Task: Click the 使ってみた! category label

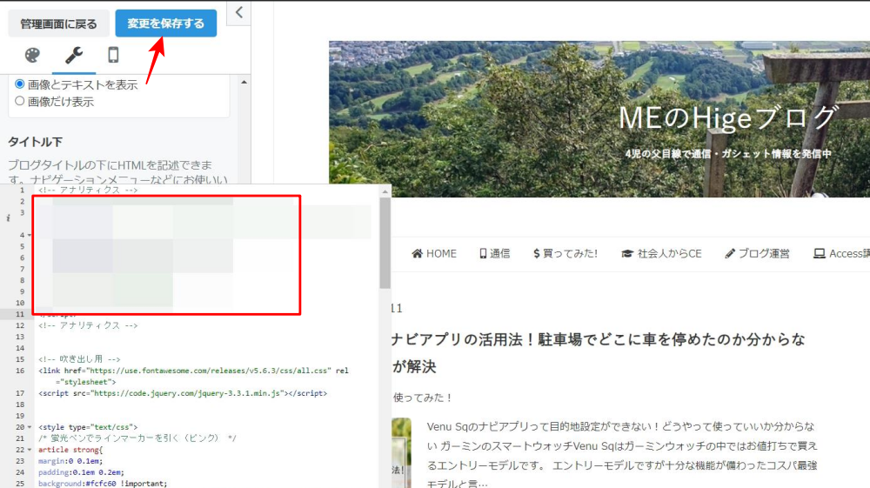Action: 422,398
